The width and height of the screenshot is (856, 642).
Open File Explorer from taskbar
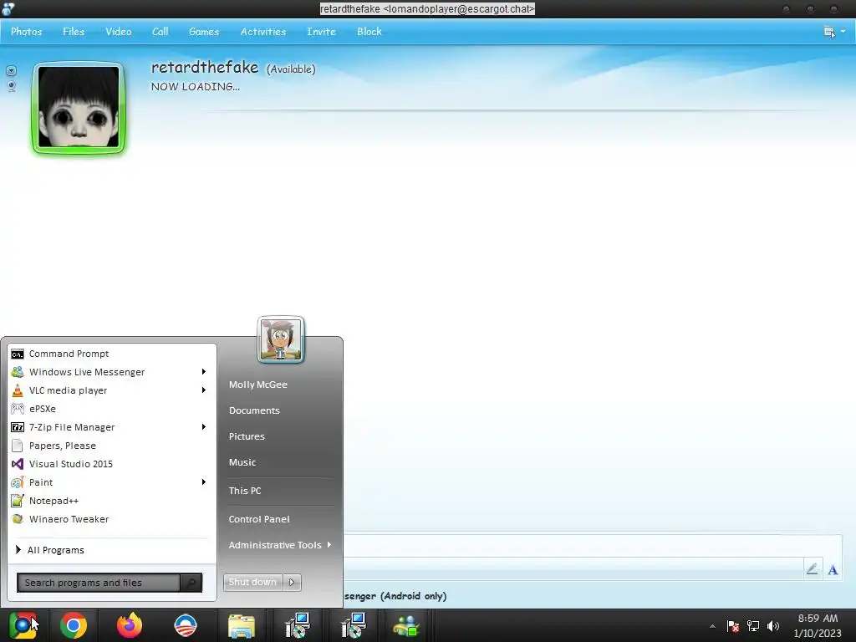[x=242, y=625]
